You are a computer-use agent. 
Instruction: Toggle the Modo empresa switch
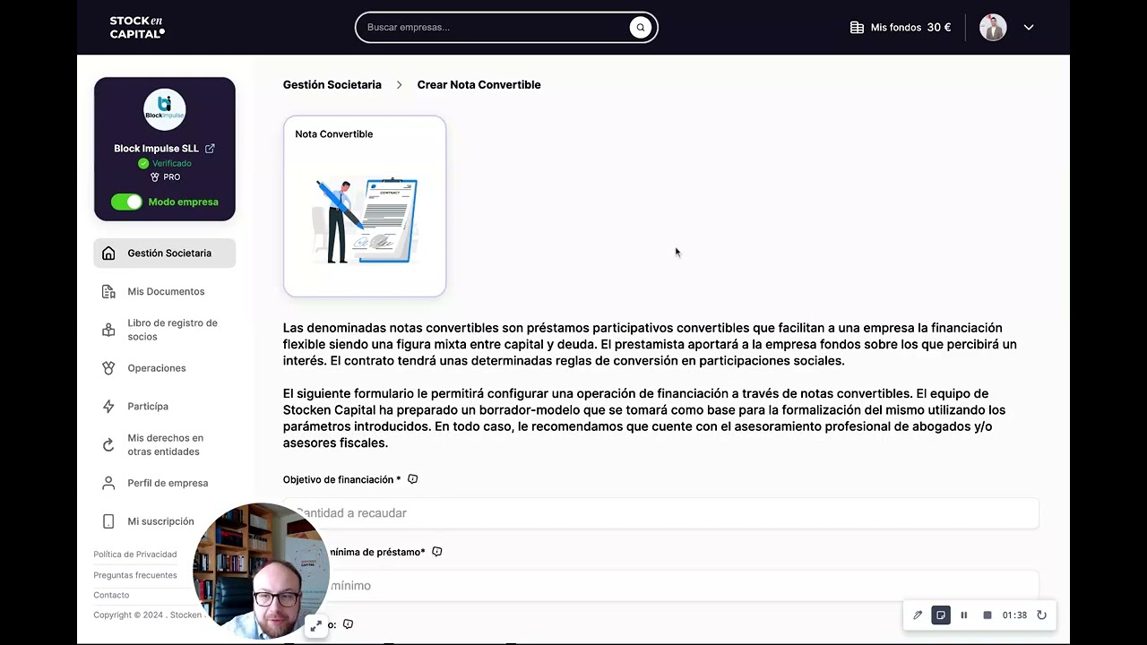pyautogui.click(x=126, y=202)
